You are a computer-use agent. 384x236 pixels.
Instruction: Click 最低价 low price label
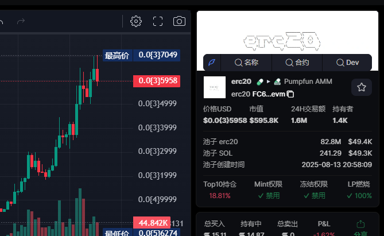[x=118, y=233]
